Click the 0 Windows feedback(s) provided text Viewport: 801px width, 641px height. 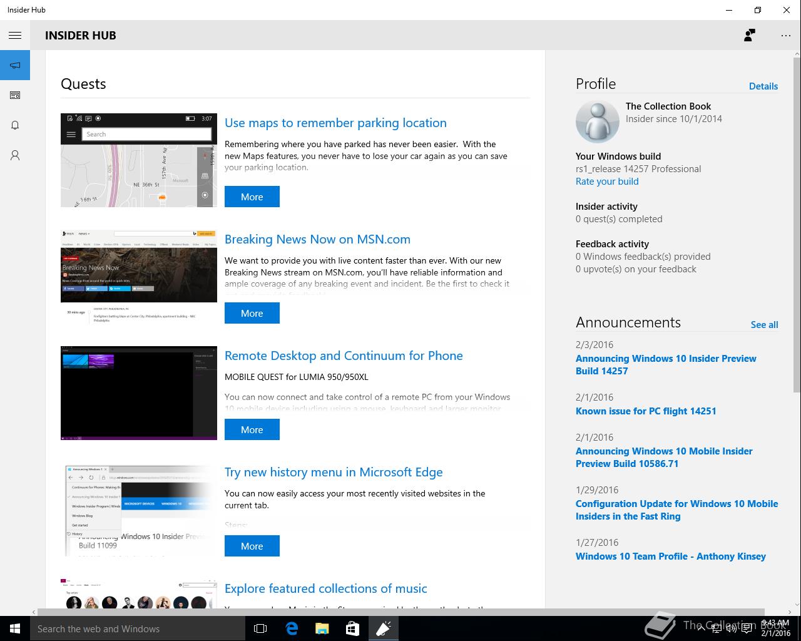[x=643, y=257]
